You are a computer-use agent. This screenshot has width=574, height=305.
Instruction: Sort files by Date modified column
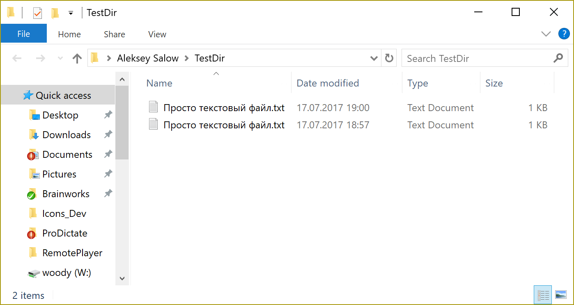pos(328,83)
